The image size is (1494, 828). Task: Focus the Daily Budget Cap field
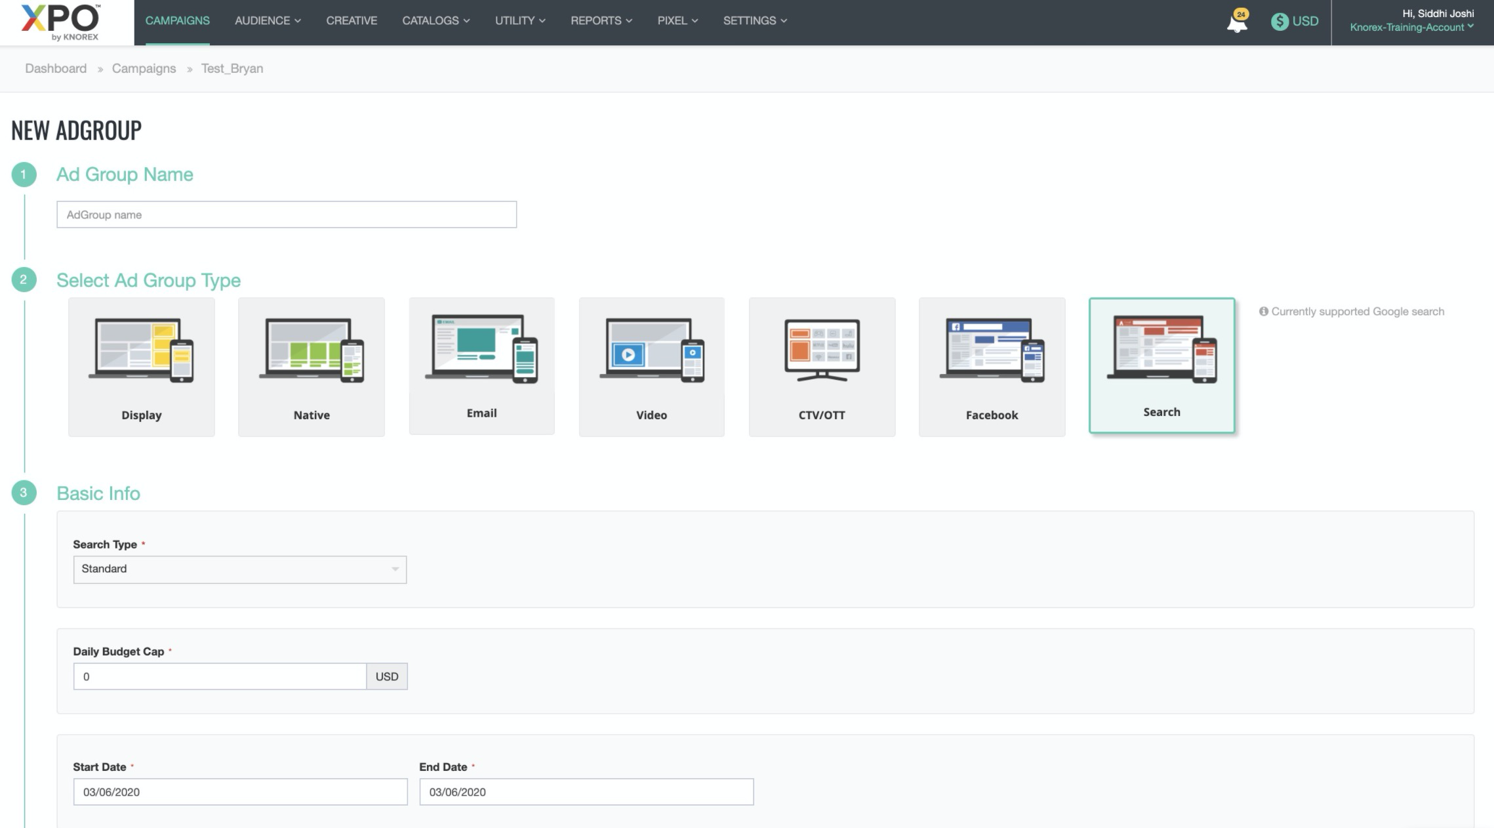coord(220,676)
